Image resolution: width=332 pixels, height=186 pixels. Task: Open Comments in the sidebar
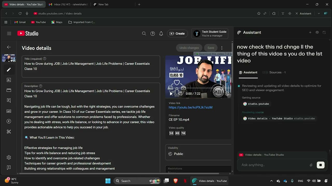(9, 100)
